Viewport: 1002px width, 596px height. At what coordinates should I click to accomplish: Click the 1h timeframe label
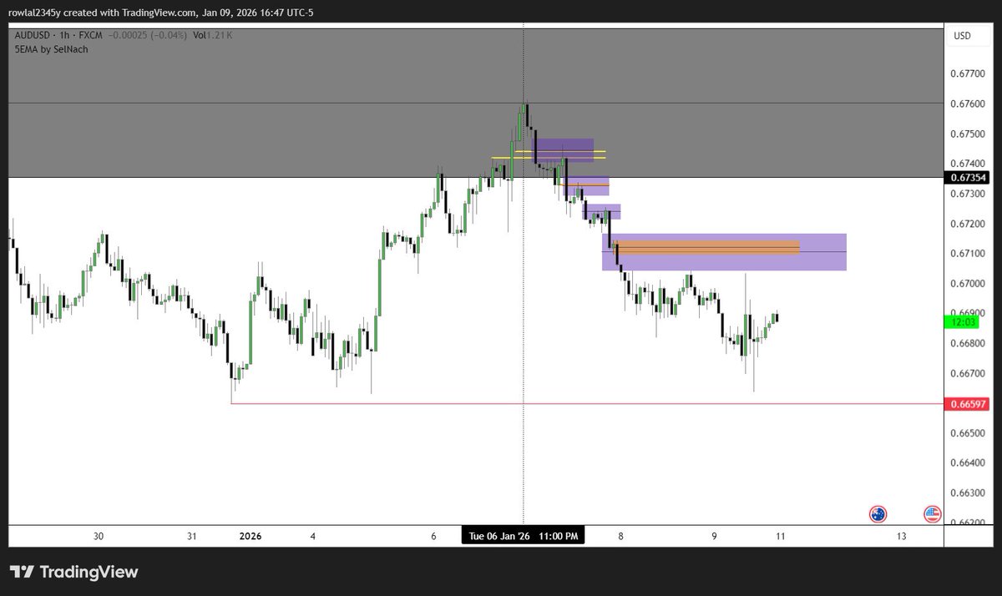pos(65,36)
